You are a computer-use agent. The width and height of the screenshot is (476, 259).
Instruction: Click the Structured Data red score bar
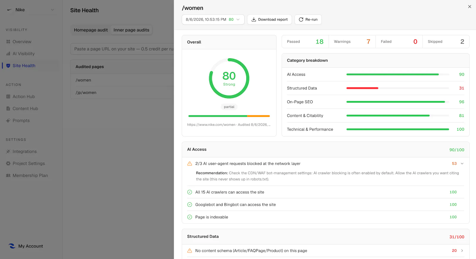(362, 88)
